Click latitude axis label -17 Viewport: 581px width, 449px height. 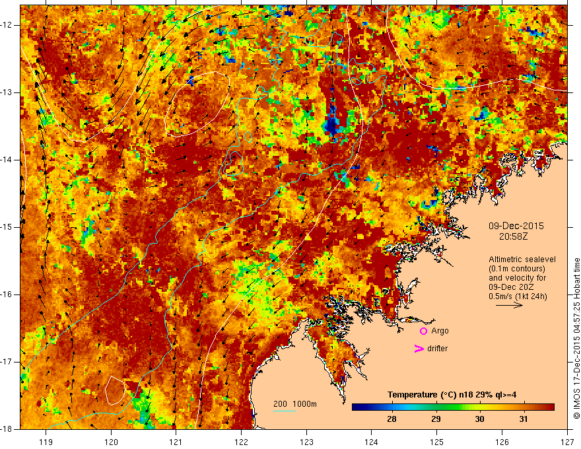coord(7,362)
